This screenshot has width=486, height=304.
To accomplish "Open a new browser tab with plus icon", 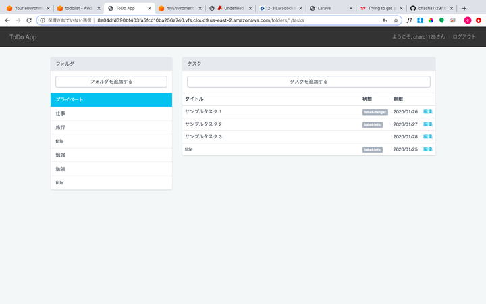I will pyautogui.click(x=464, y=8).
